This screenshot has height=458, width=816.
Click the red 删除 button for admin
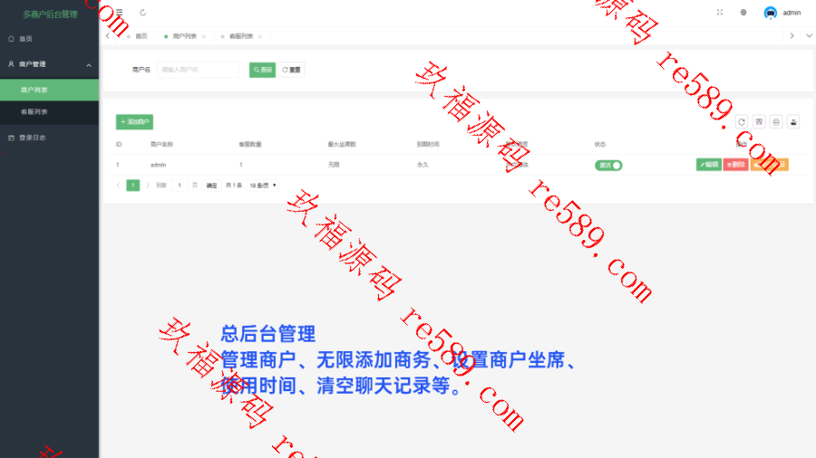coord(736,165)
